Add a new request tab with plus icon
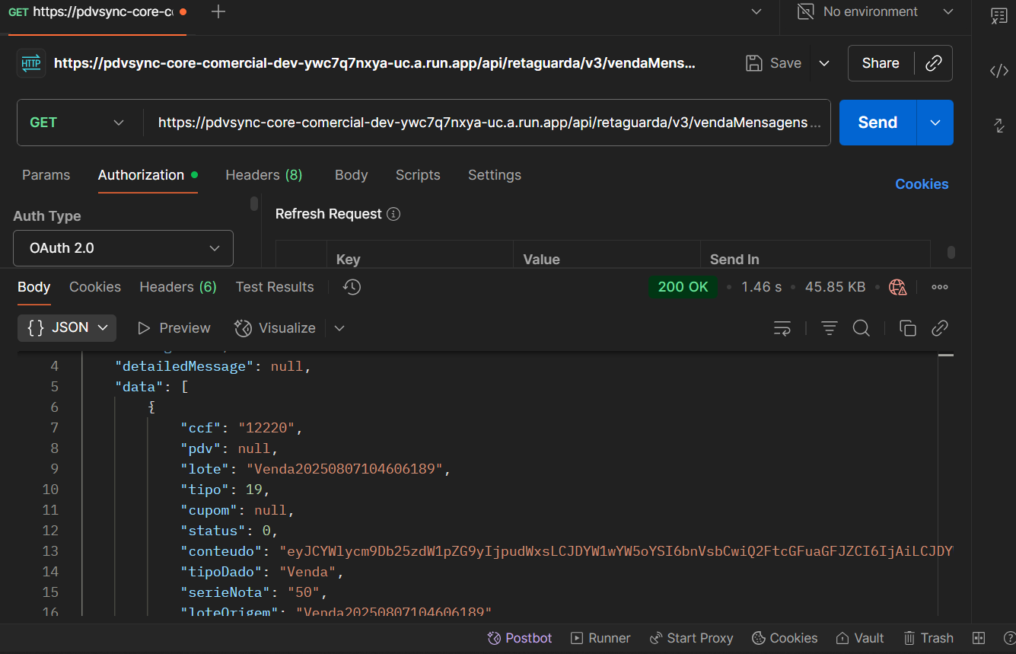 click(218, 12)
